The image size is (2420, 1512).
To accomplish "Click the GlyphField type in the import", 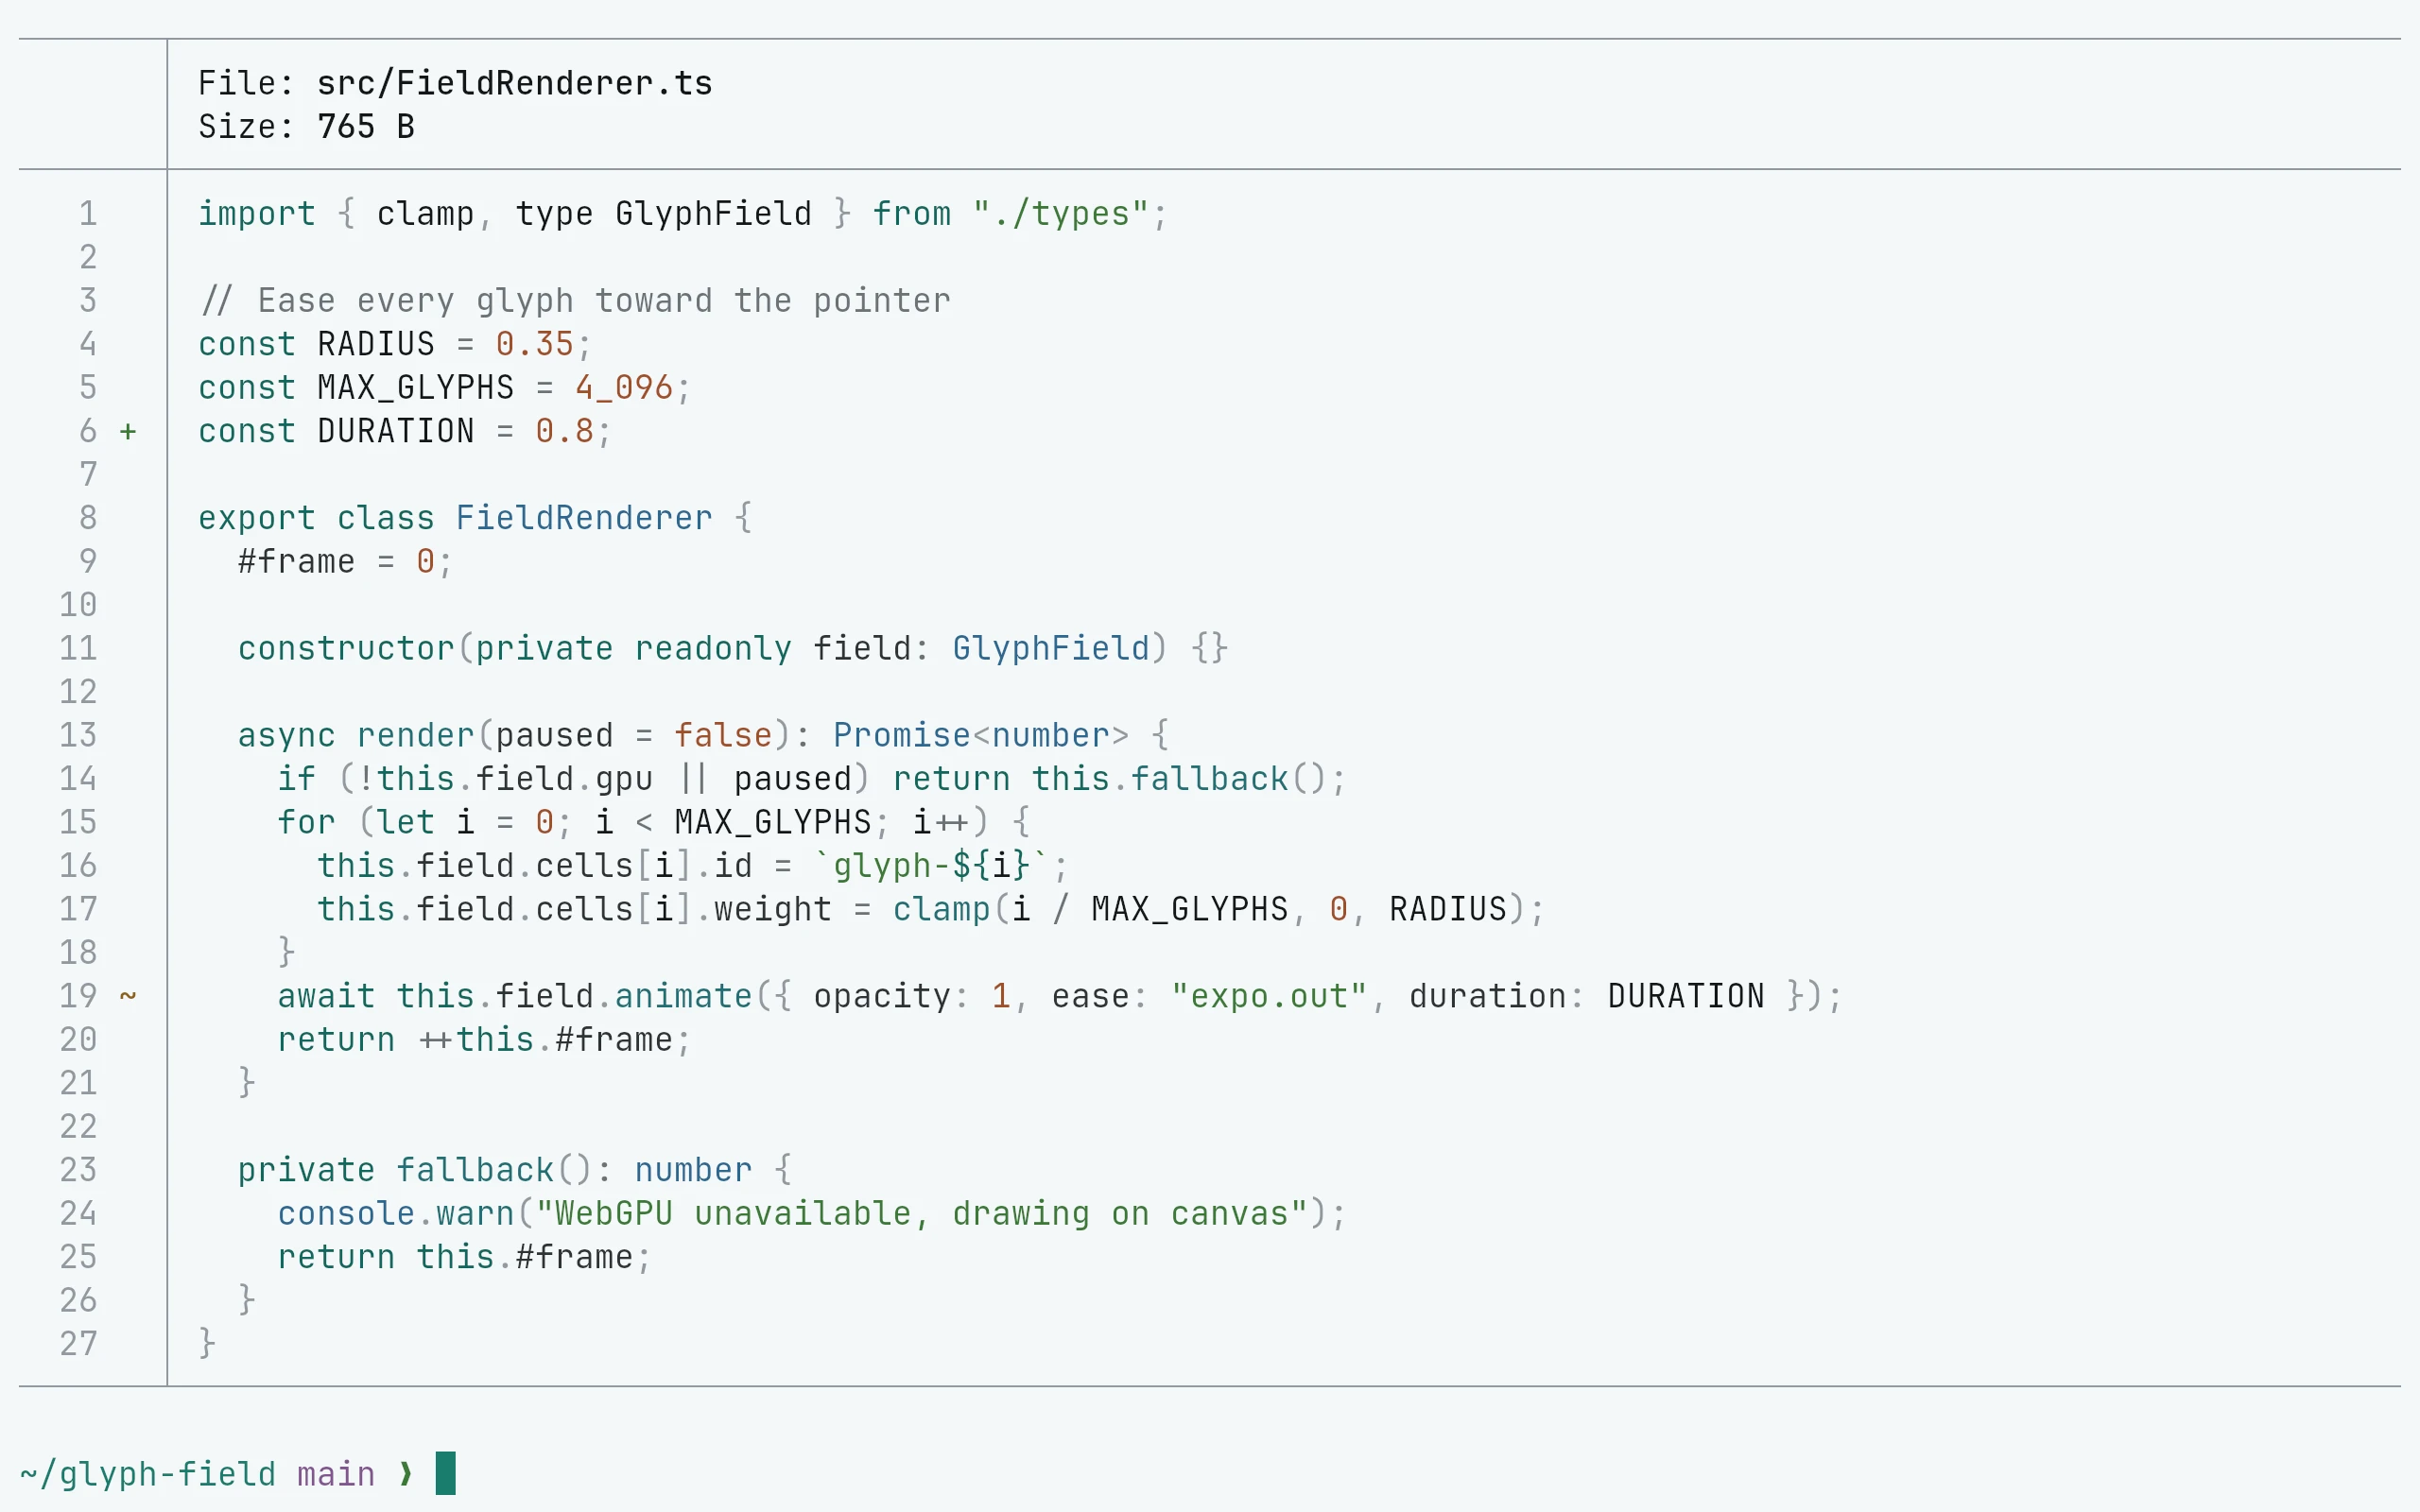I will 713,214.
